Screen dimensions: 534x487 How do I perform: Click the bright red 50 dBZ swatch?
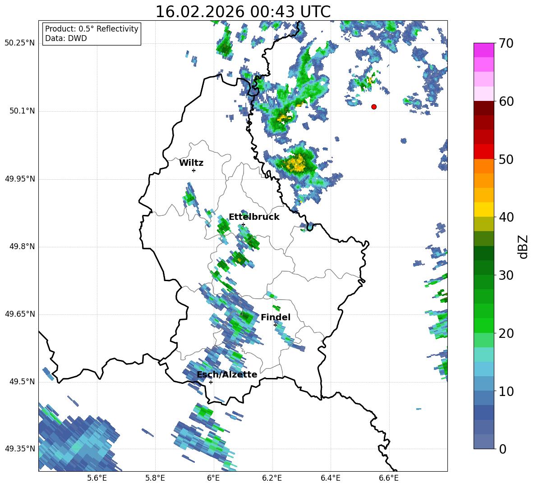pos(483,152)
